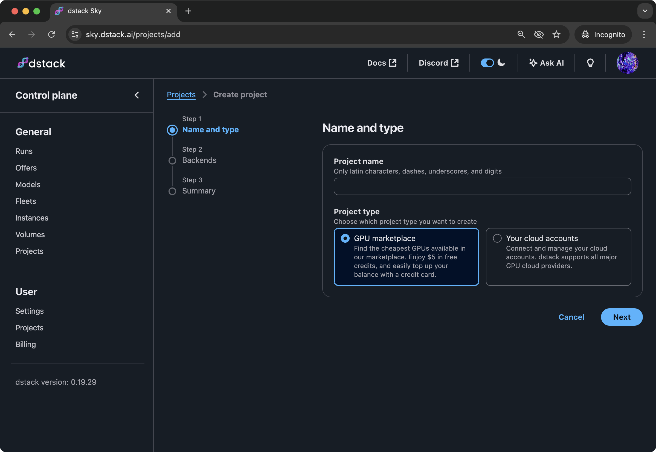The height and width of the screenshot is (452, 656).
Task: Open the tab search dropdown
Action: click(645, 11)
